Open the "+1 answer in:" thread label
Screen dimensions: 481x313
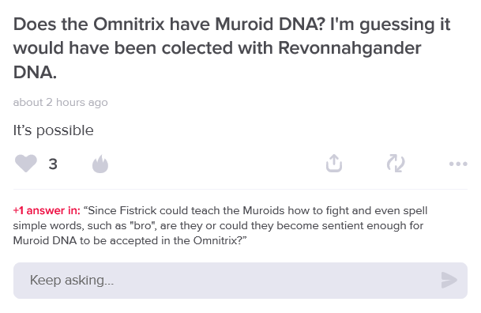click(x=47, y=210)
